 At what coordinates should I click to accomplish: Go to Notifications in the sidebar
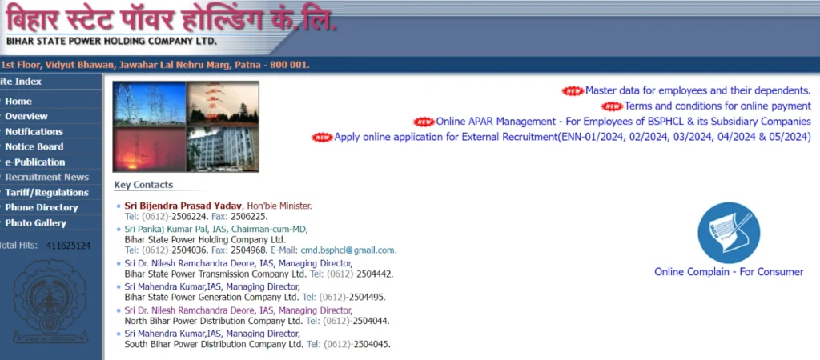point(34,132)
